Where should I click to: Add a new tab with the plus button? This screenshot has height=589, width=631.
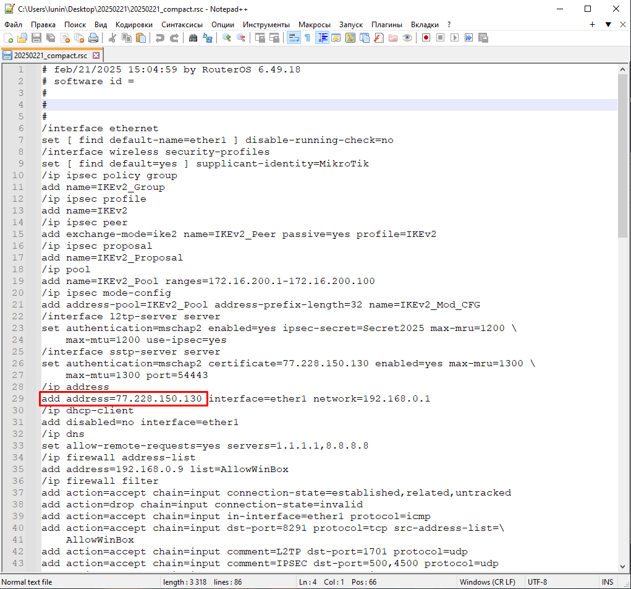click(592, 25)
